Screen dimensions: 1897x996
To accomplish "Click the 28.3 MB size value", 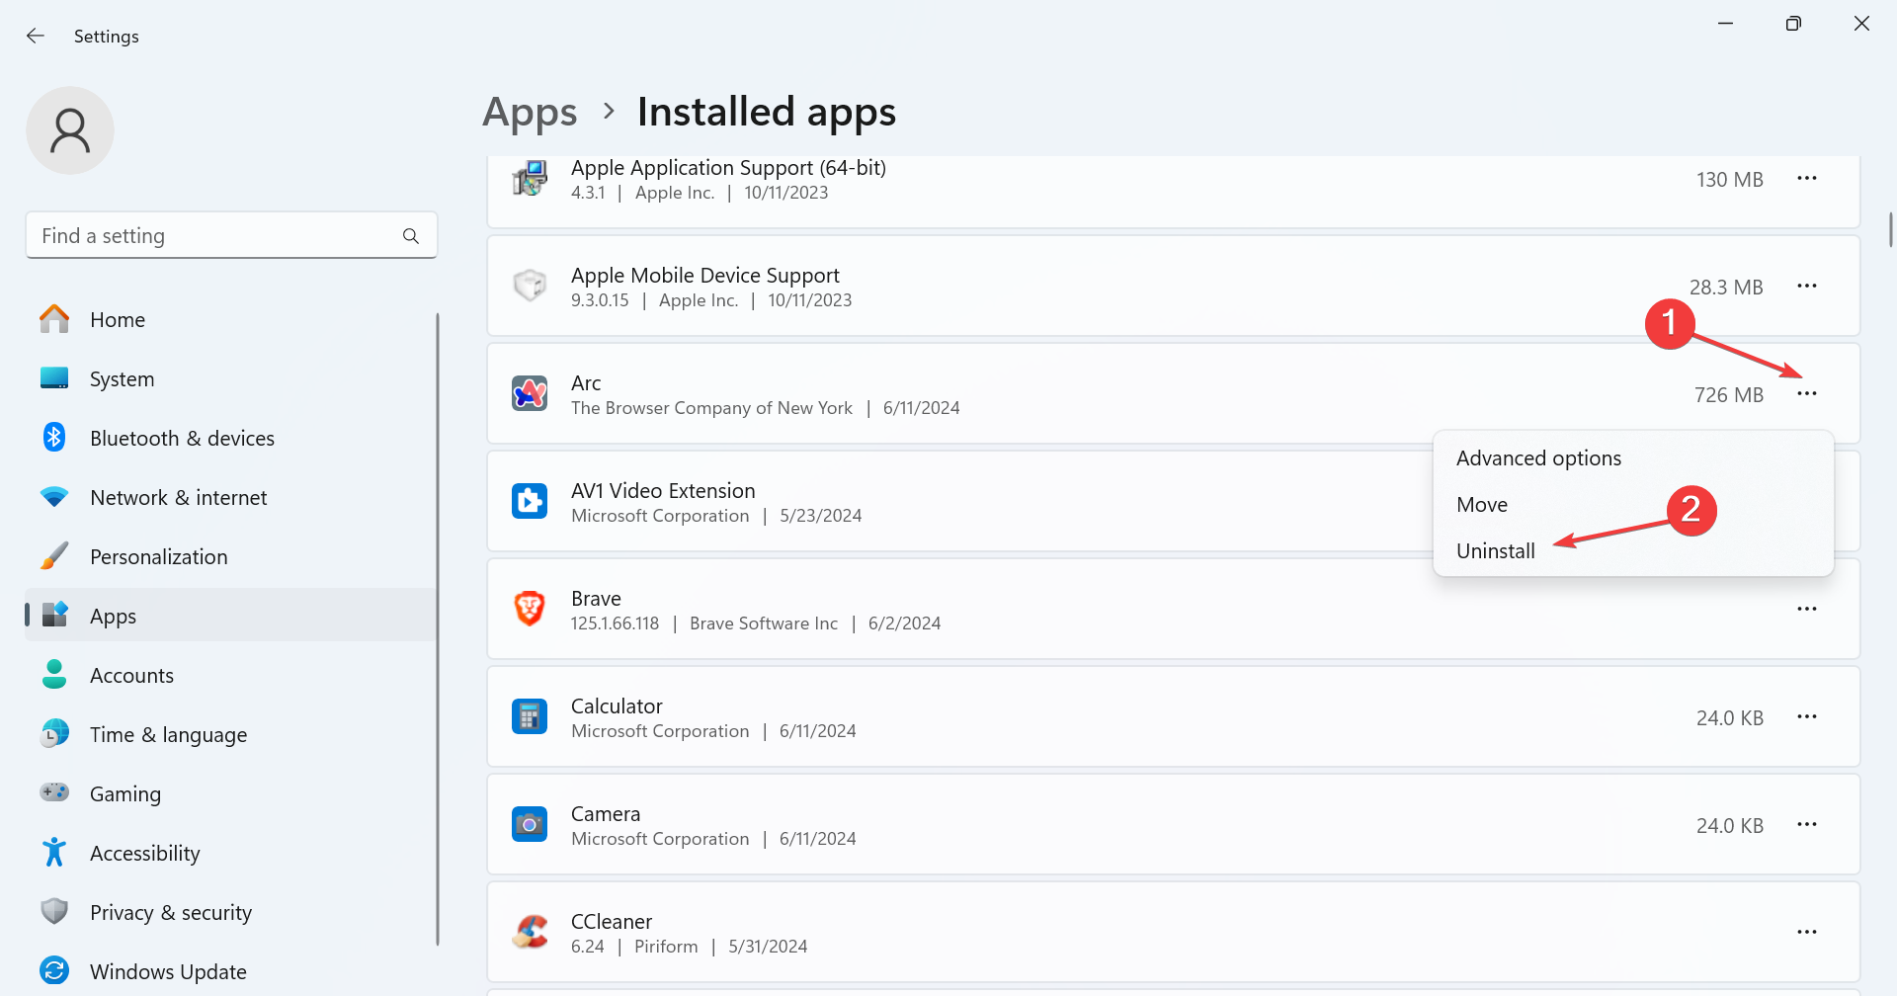I will (1726, 288).
